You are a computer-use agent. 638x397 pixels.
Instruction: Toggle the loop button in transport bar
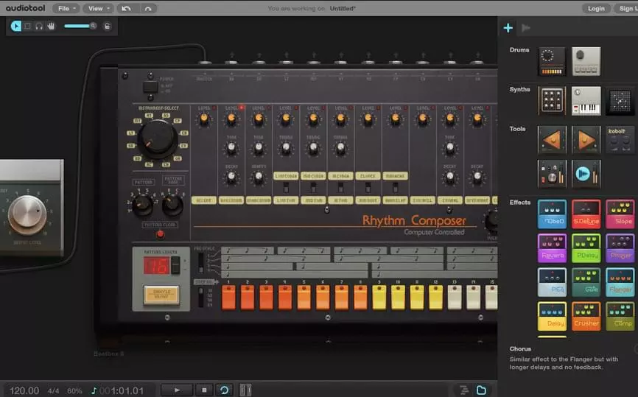coord(224,390)
